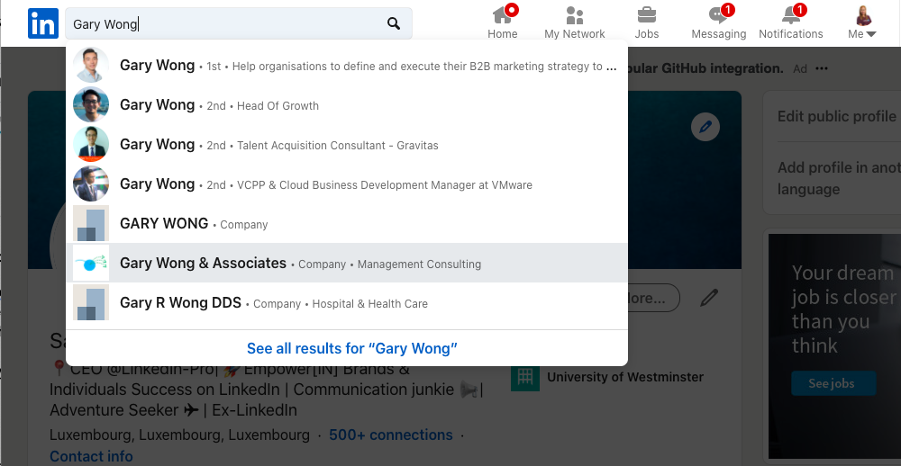Click avatar of Gary Wong at VMware
This screenshot has width=901, height=466.
pyautogui.click(x=91, y=184)
